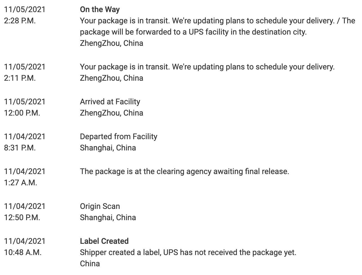Click the 'China' location under Label Created
The height and width of the screenshot is (275, 362).
(x=90, y=264)
